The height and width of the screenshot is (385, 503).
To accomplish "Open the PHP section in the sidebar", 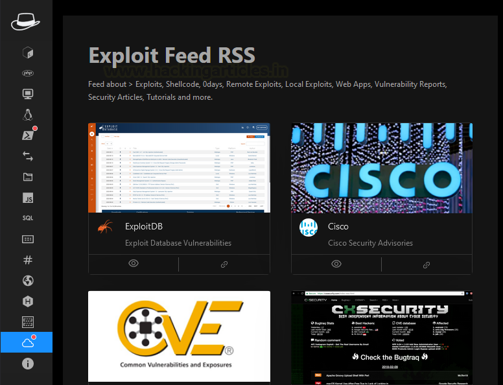I will (28, 73).
